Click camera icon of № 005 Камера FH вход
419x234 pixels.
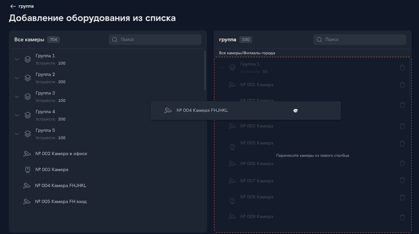(27, 202)
